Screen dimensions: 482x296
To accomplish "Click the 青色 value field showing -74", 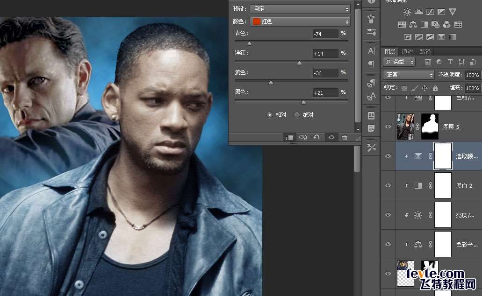I will [x=325, y=34].
